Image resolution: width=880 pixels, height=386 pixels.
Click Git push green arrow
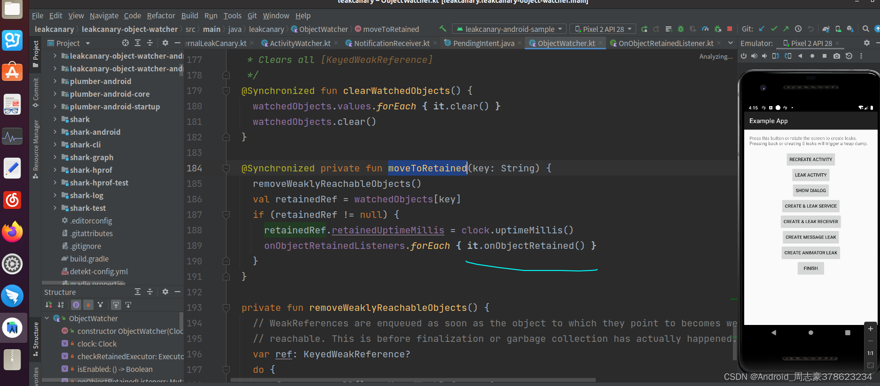786,29
